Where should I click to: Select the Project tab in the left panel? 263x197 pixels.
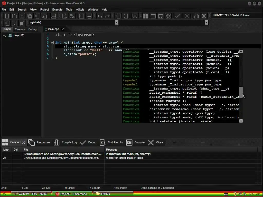point(7,29)
